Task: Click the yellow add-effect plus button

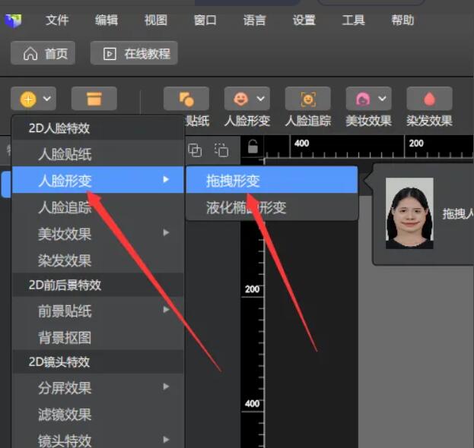Action: pyautogui.click(x=28, y=99)
